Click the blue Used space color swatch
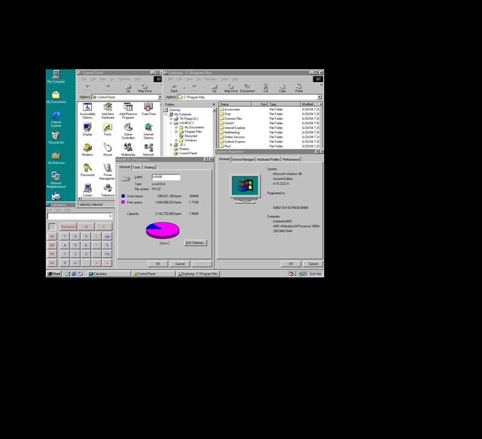 point(123,196)
